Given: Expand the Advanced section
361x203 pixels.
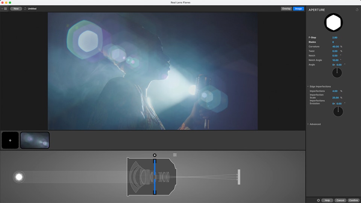Looking at the screenshot, I should [308, 124].
